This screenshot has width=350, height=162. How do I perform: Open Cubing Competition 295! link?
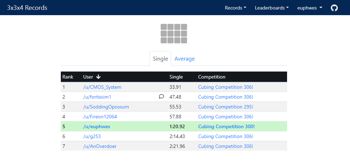coord(226,107)
